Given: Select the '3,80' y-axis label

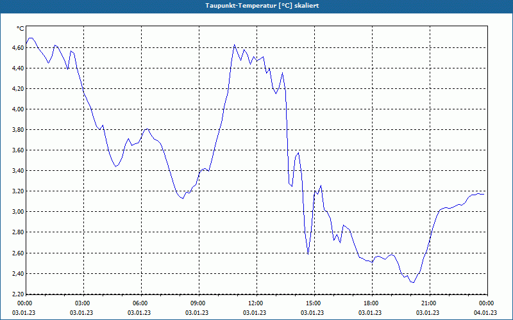Looking at the screenshot, I should pyautogui.click(x=19, y=130).
